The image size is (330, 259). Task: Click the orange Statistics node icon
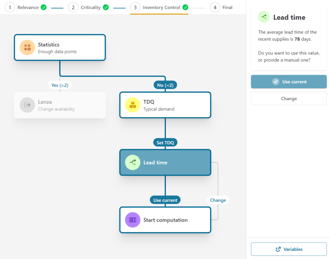(27, 48)
